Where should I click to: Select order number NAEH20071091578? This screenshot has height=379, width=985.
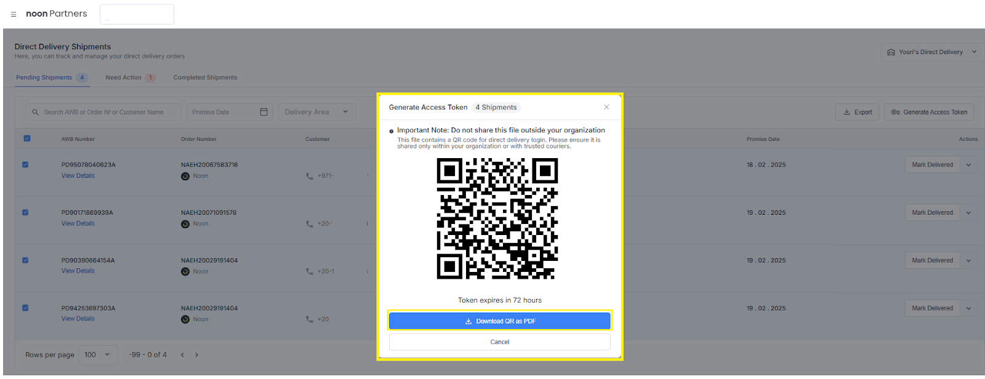point(209,213)
